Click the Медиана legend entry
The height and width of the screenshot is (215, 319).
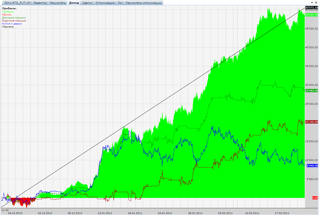coord(8,27)
